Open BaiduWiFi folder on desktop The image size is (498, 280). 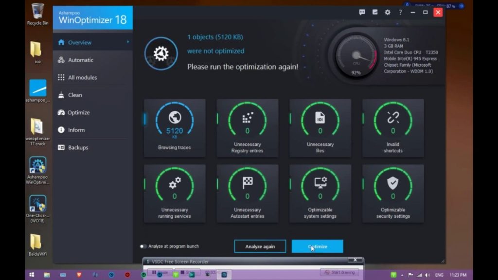(x=37, y=245)
